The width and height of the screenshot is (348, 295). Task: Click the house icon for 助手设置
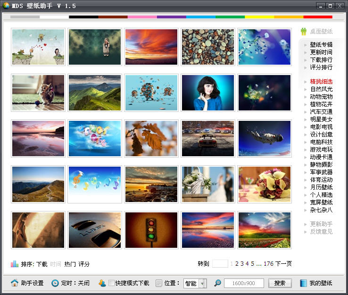coord(15,283)
